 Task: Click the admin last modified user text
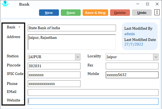pos(129,34)
